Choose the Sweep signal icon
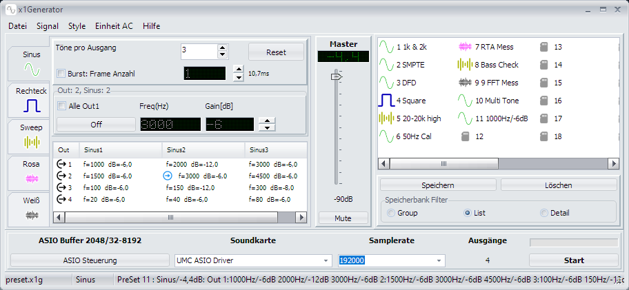Image resolution: width=629 pixels, height=290 pixels. 31,142
